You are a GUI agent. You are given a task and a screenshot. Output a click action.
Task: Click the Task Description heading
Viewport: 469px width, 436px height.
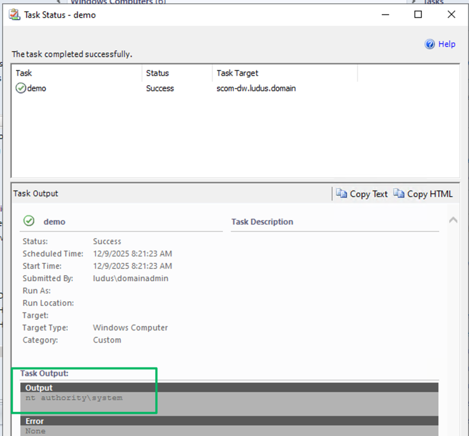pyautogui.click(x=262, y=222)
